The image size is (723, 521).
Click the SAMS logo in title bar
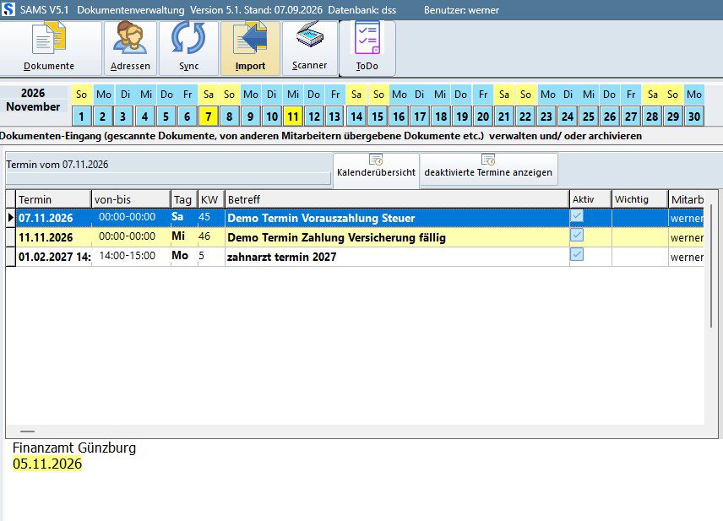(8, 9)
